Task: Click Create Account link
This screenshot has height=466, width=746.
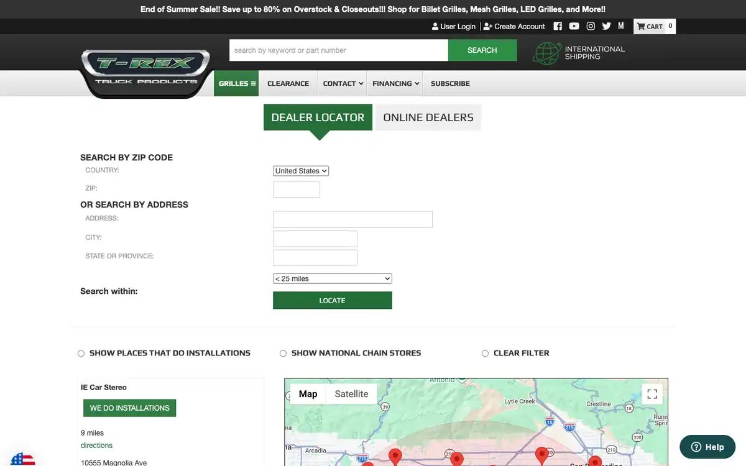Action: point(514,26)
